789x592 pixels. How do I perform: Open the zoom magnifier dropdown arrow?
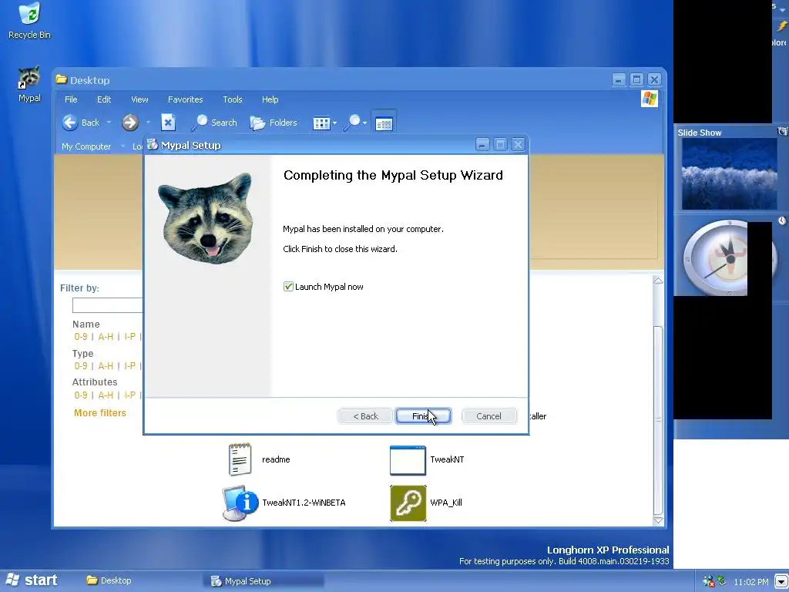coord(364,123)
